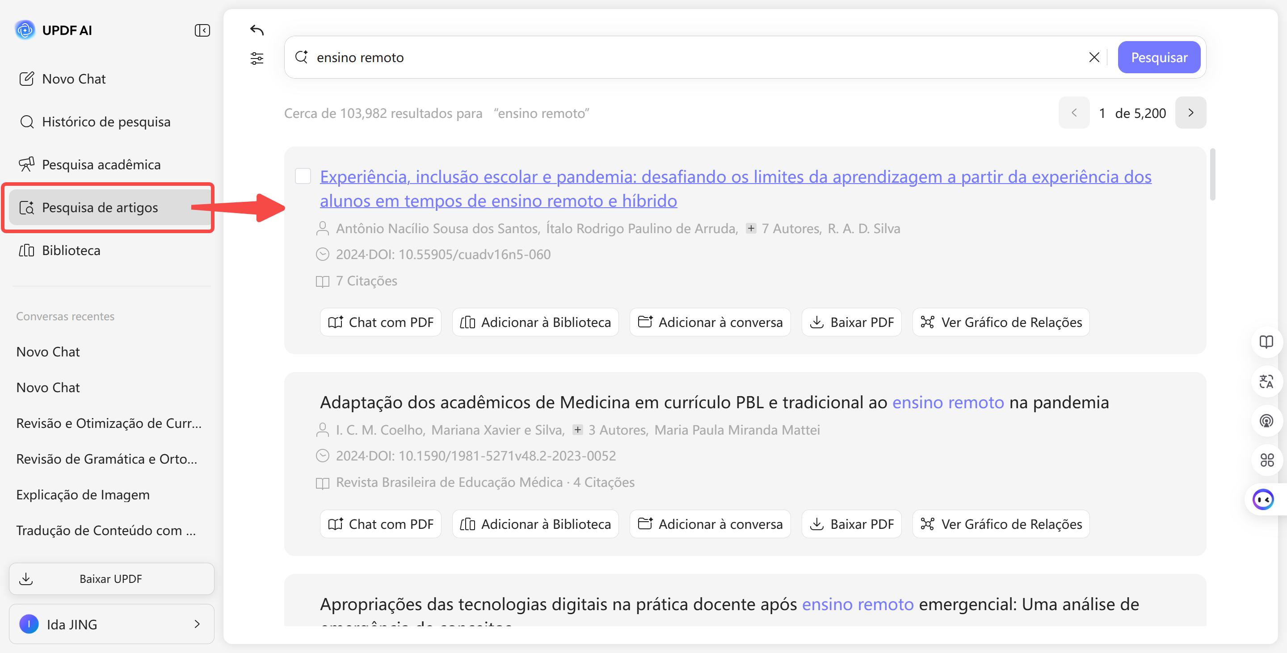Viewport: 1287px width, 653px height.
Task: Expand the Ida JING account menu
Action: (111, 624)
